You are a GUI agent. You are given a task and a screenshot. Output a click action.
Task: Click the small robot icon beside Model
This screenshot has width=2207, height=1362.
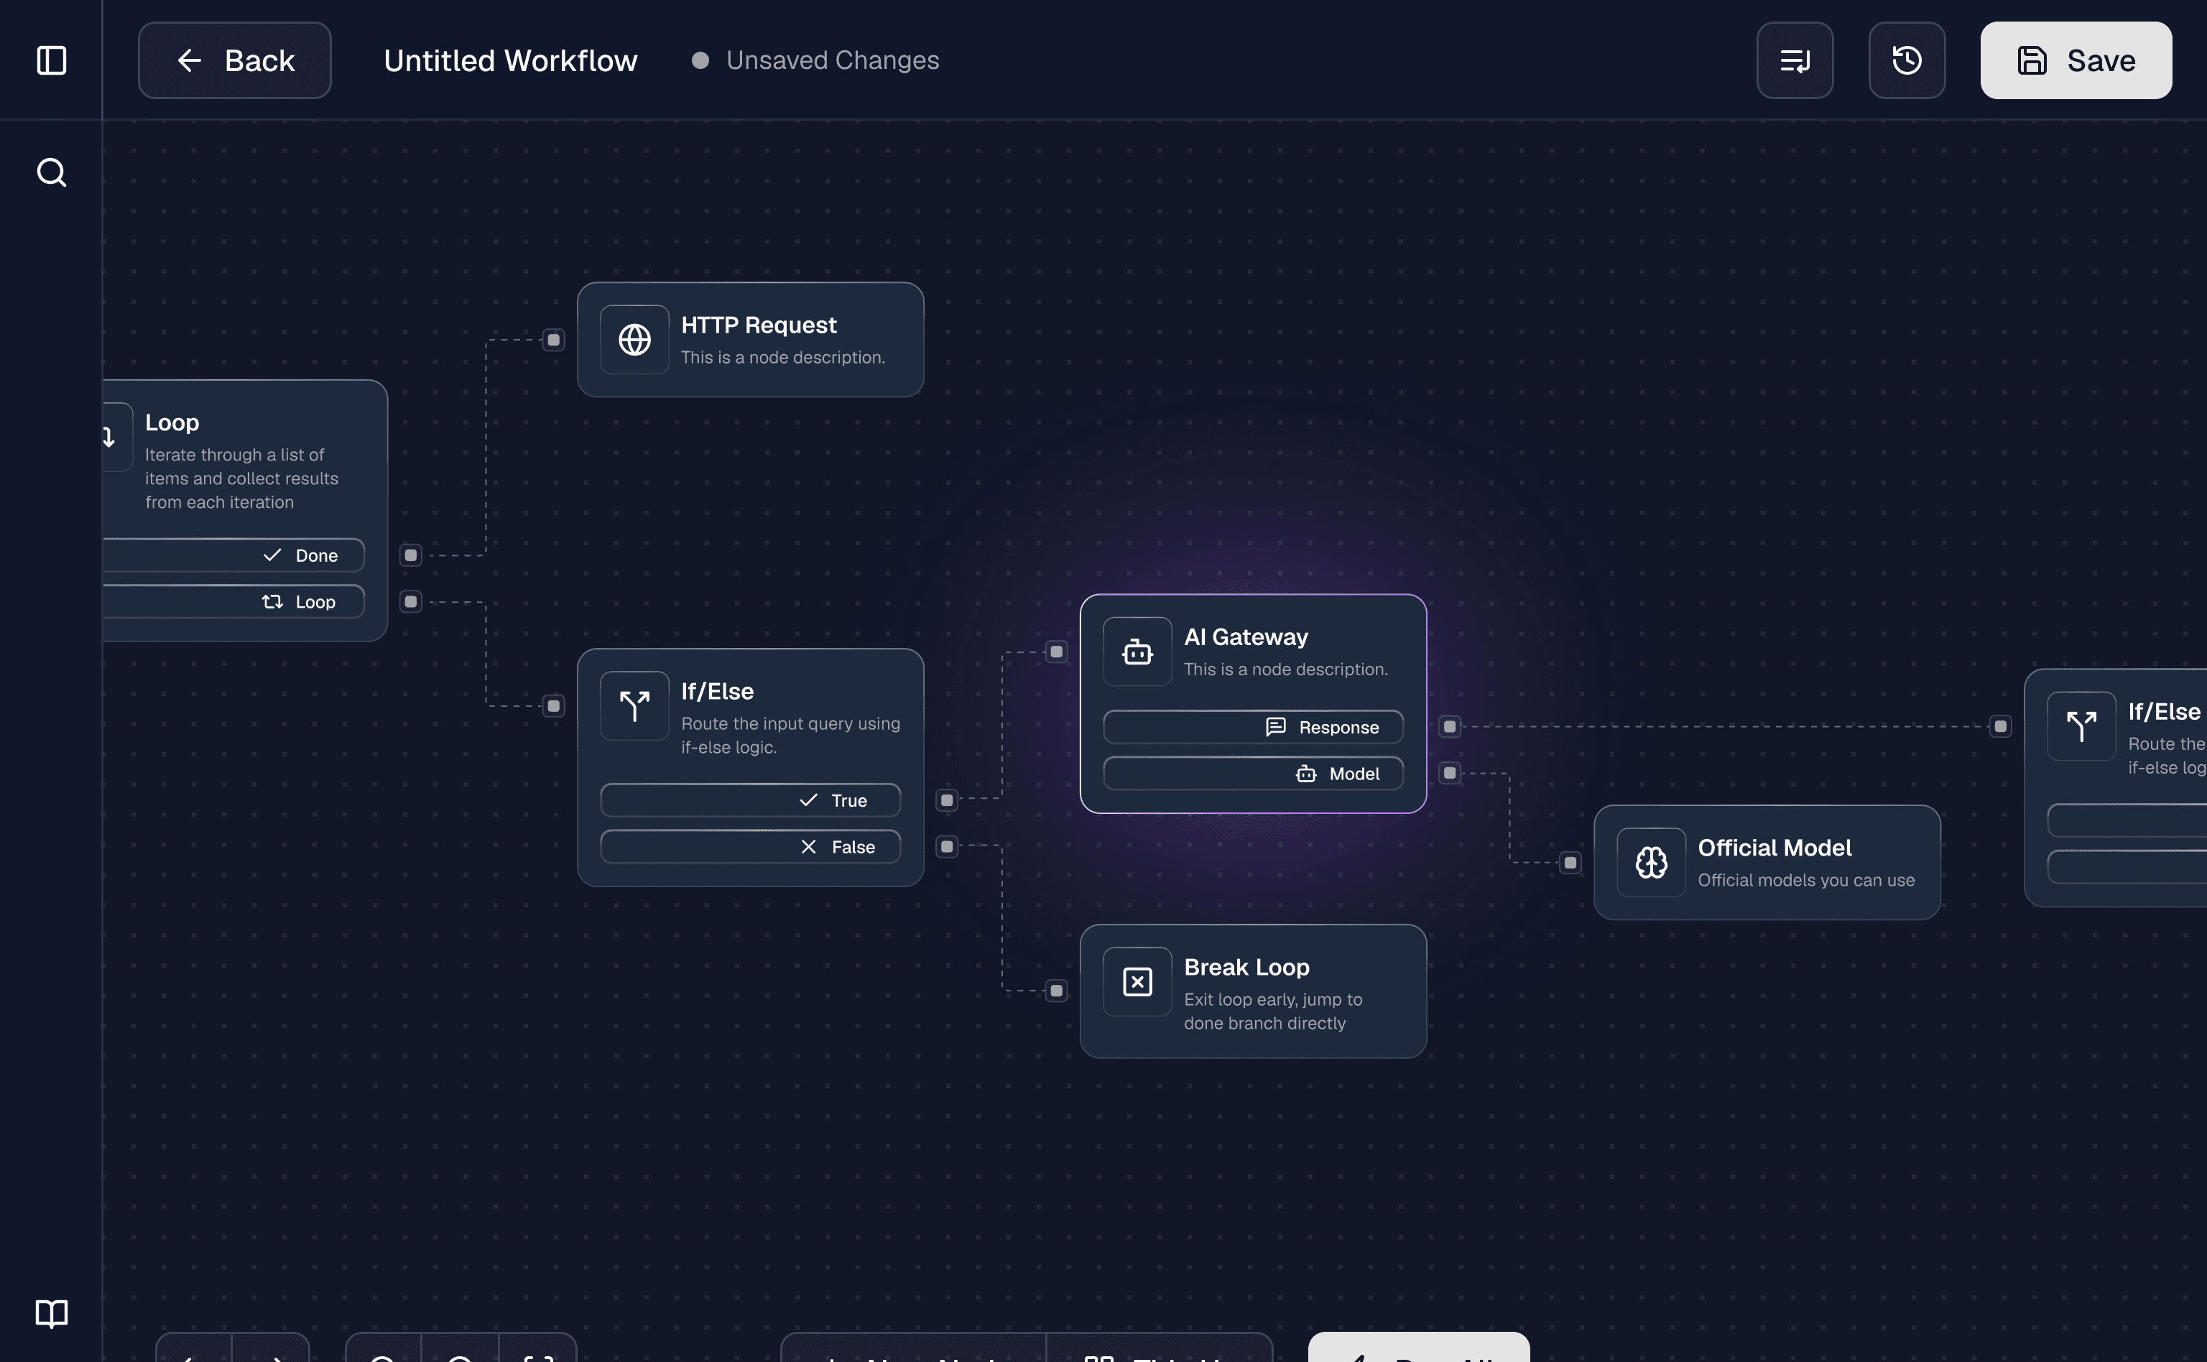pos(1306,774)
